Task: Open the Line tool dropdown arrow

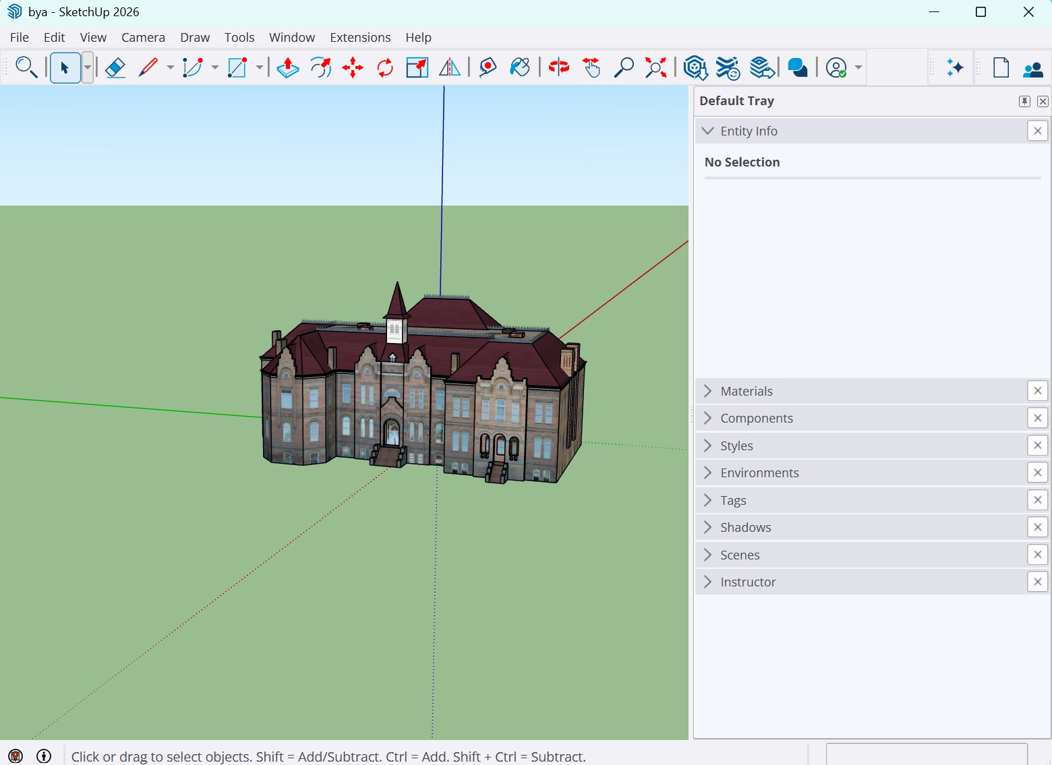Action: tap(170, 67)
